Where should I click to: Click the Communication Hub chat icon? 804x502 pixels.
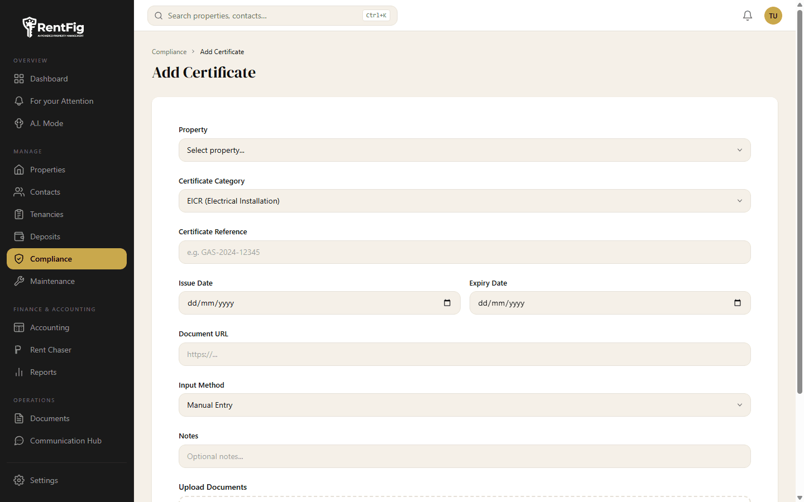19,441
